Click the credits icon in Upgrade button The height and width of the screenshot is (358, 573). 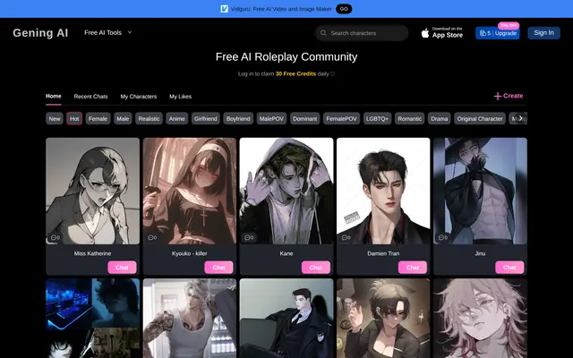pos(483,33)
